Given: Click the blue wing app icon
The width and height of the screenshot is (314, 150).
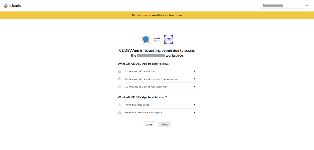Looking at the screenshot, I should [x=168, y=39].
